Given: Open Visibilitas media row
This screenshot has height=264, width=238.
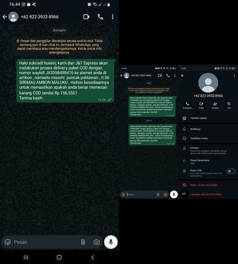Looking at the screenshot, I should (x=208, y=138).
